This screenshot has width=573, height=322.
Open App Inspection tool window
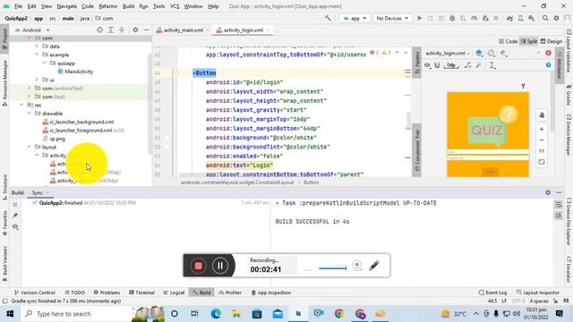[270, 292]
